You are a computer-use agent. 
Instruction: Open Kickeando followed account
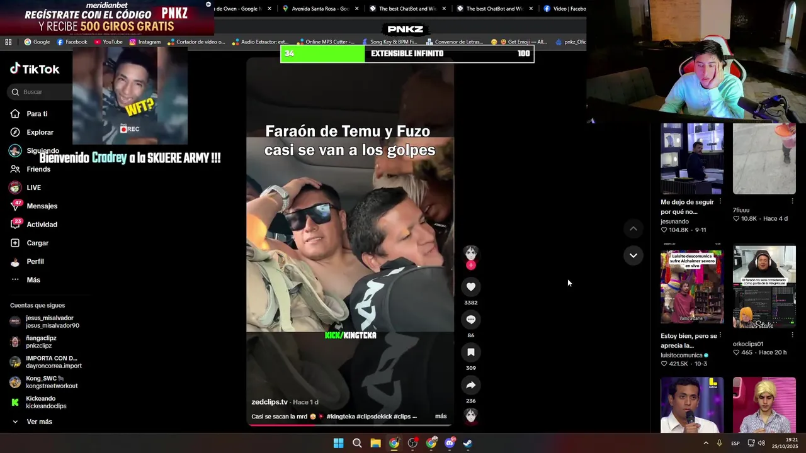coord(42,402)
